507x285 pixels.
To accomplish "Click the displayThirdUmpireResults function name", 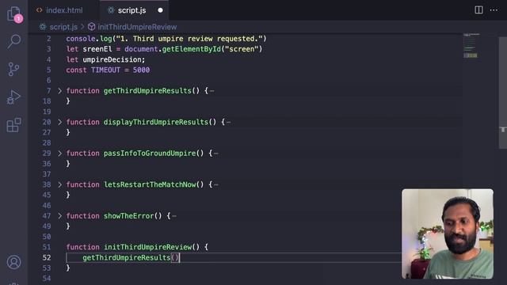I will [x=156, y=122].
